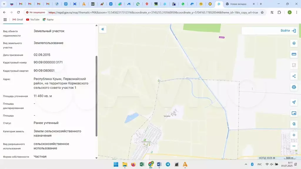Click the Кормовое village label on map
The image size is (301, 169).
point(146,142)
